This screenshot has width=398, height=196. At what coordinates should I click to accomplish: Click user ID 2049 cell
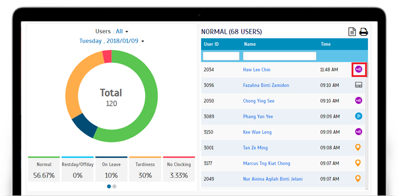[208, 179]
